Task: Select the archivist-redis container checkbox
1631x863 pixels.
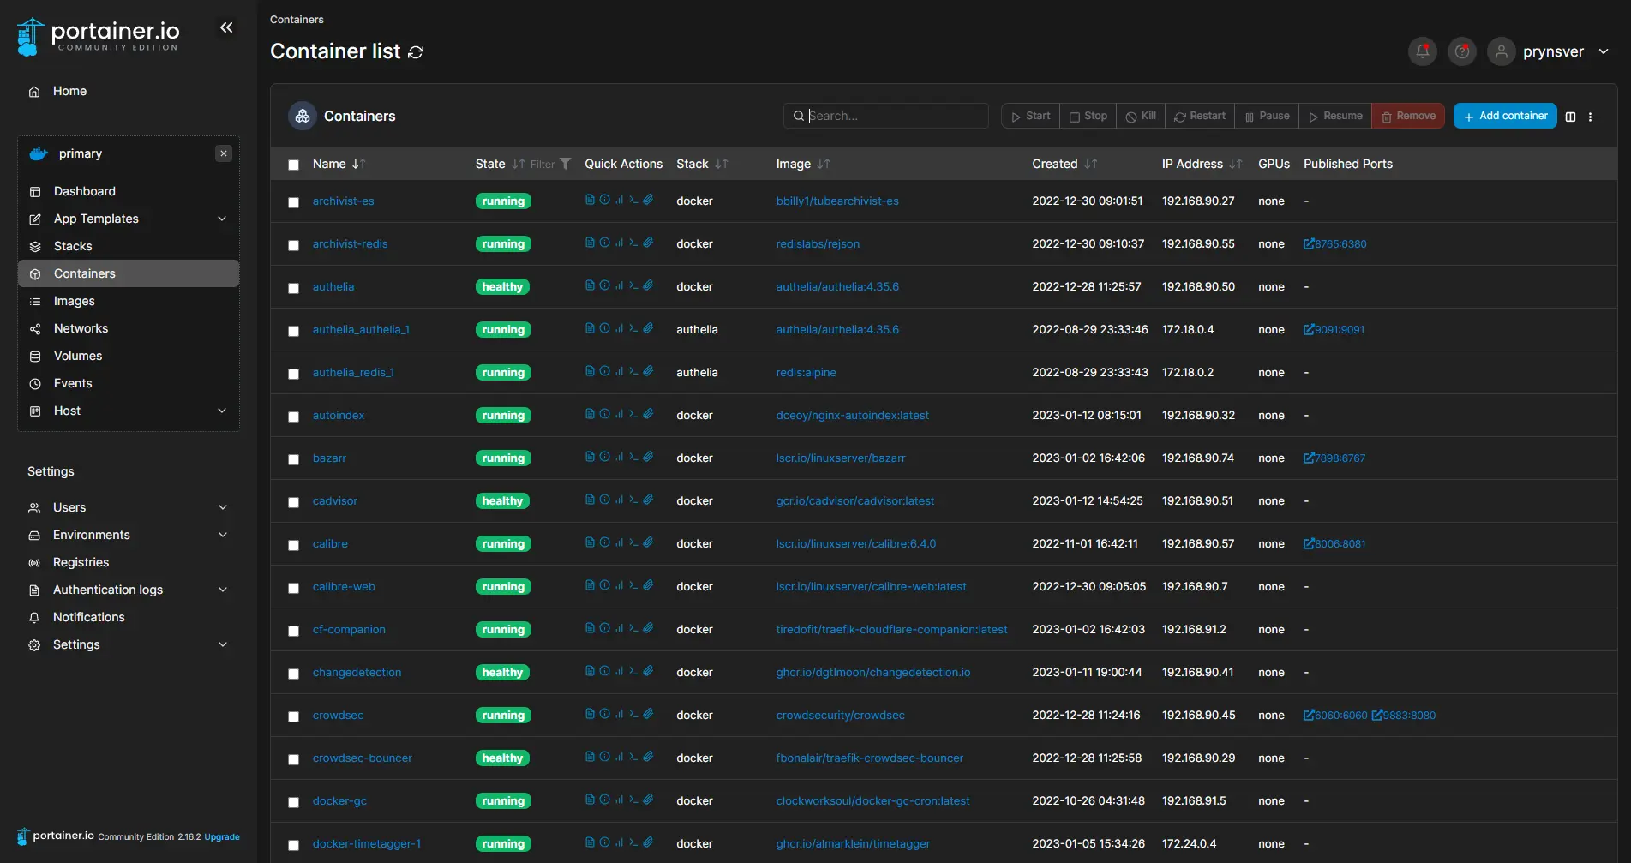Action: 293,245
